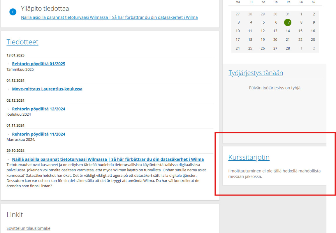This screenshot has width=336, height=233.
Task: Open Sovittelun tilauslomake link
Action: tap(28, 228)
